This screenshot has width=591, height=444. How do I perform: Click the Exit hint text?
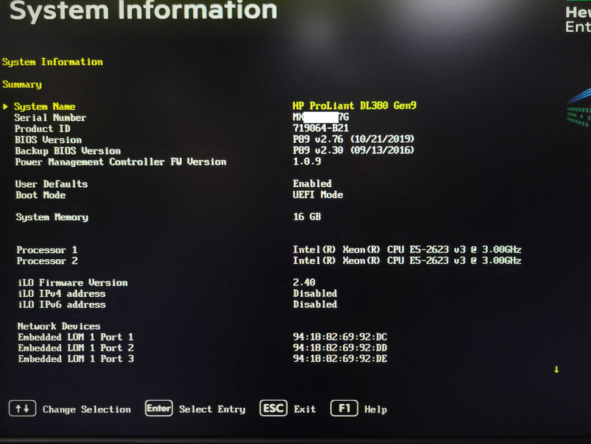pyautogui.click(x=305, y=409)
